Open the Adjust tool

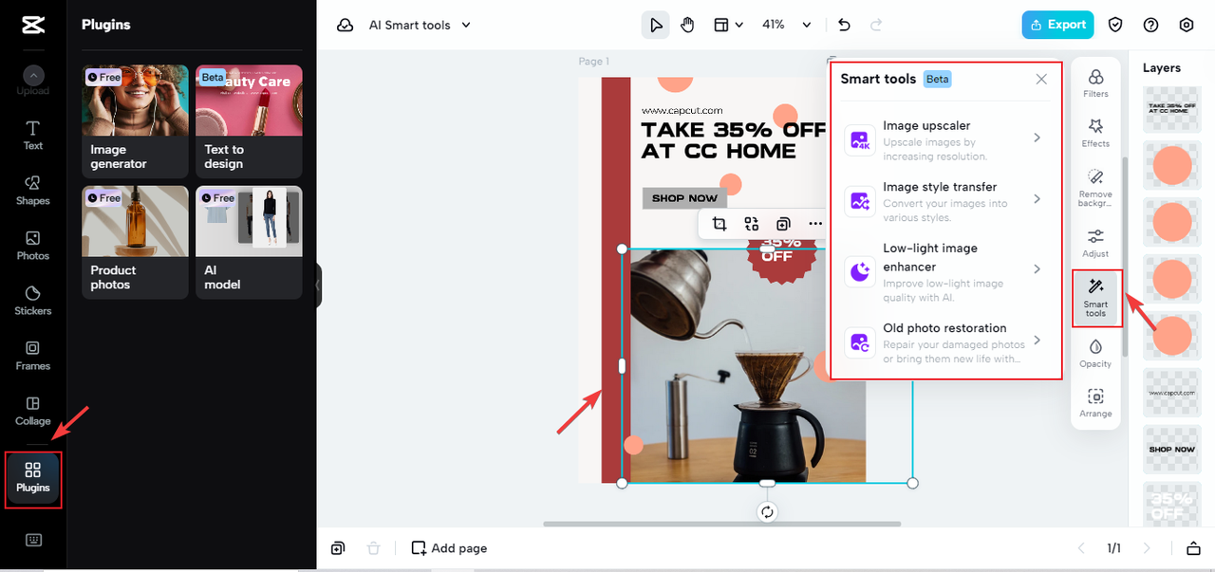coord(1095,243)
